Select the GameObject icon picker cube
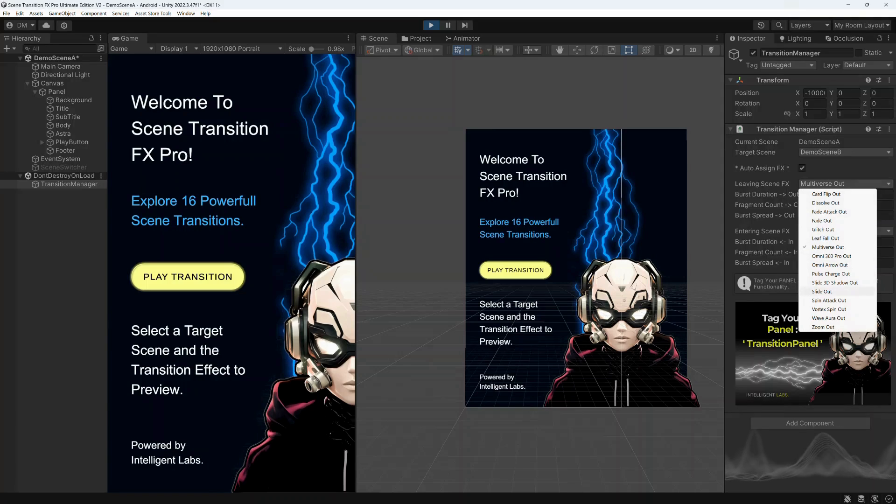 [x=735, y=55]
